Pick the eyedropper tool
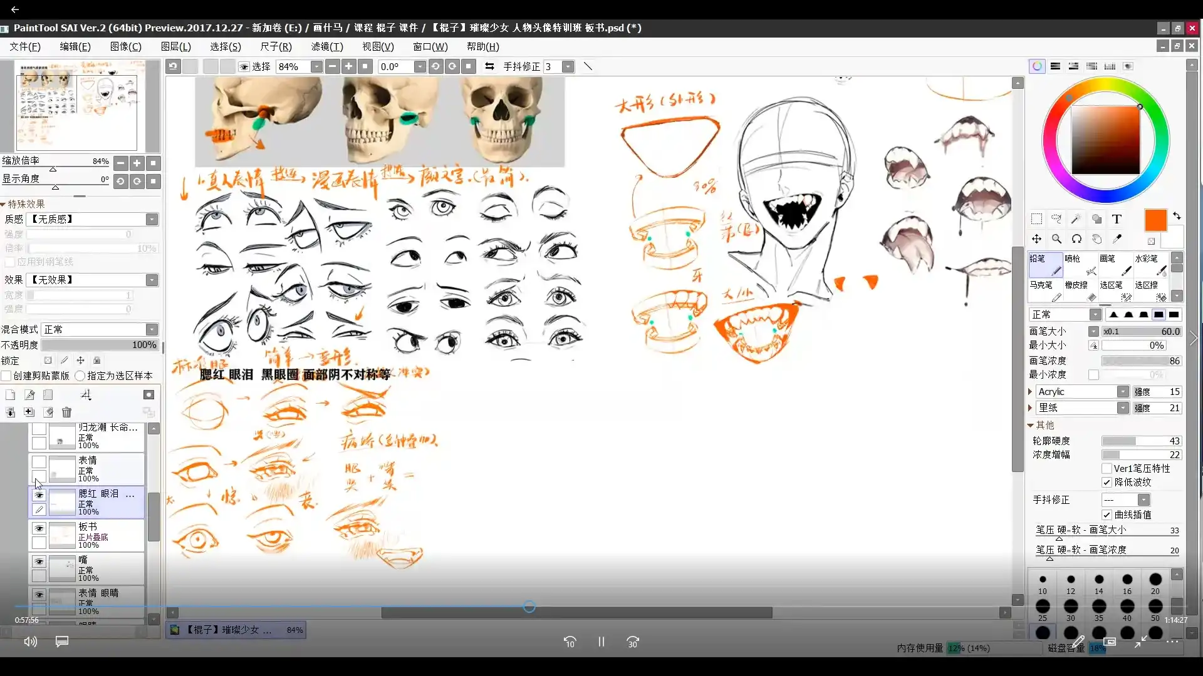1203x676 pixels. point(1117,239)
